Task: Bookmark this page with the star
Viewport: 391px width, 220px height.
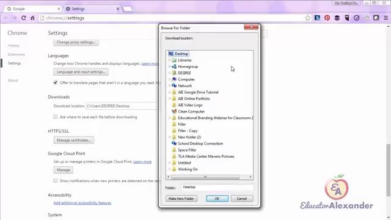Action: coord(308,18)
